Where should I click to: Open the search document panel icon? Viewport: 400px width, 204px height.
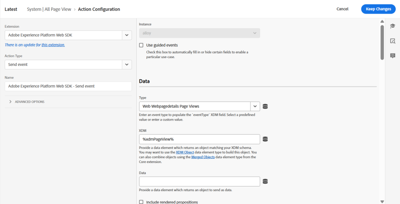point(393,41)
